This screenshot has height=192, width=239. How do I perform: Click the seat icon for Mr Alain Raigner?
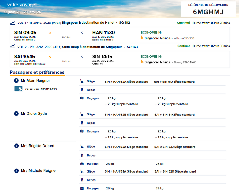tap(82, 82)
